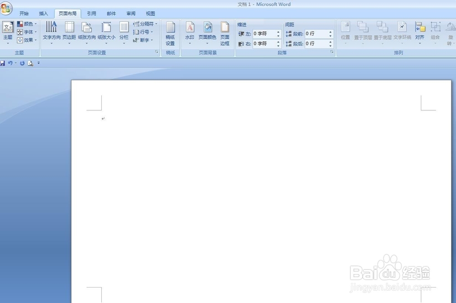
Task: Open the Columns (分栏) menu
Action: (124, 32)
